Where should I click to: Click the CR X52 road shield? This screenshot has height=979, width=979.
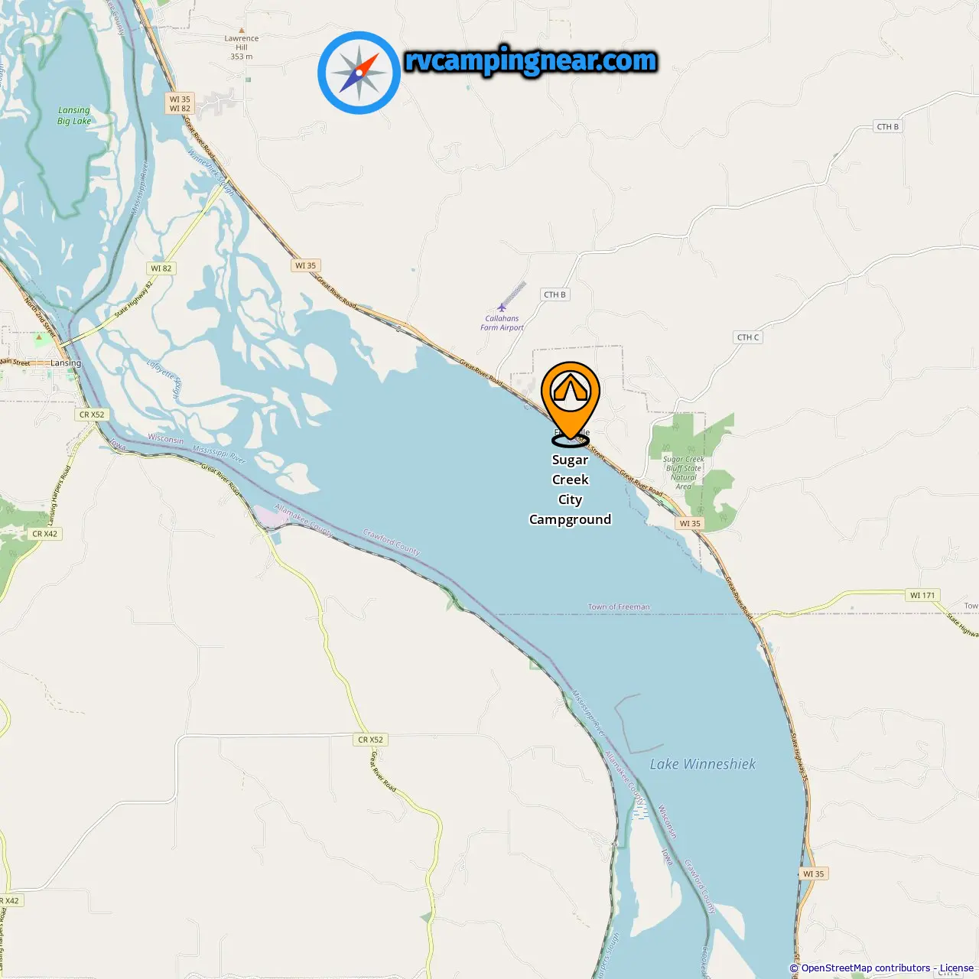pos(371,740)
